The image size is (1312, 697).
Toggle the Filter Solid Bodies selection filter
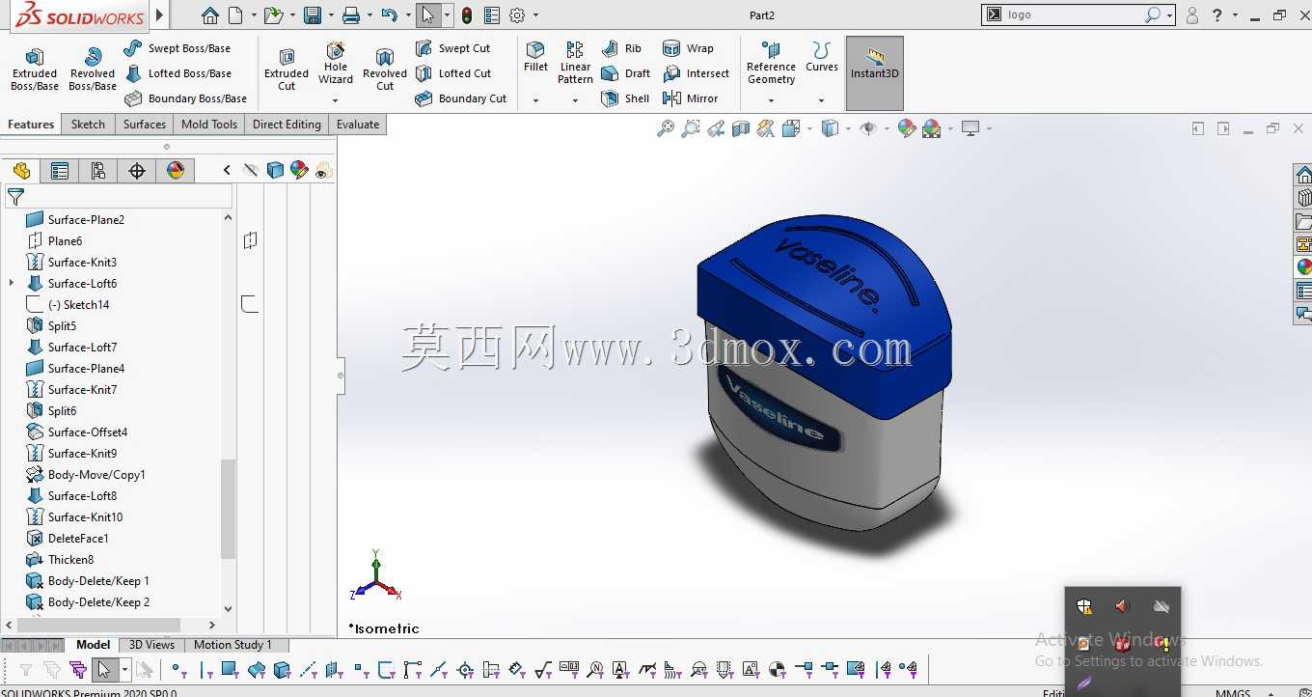(282, 669)
